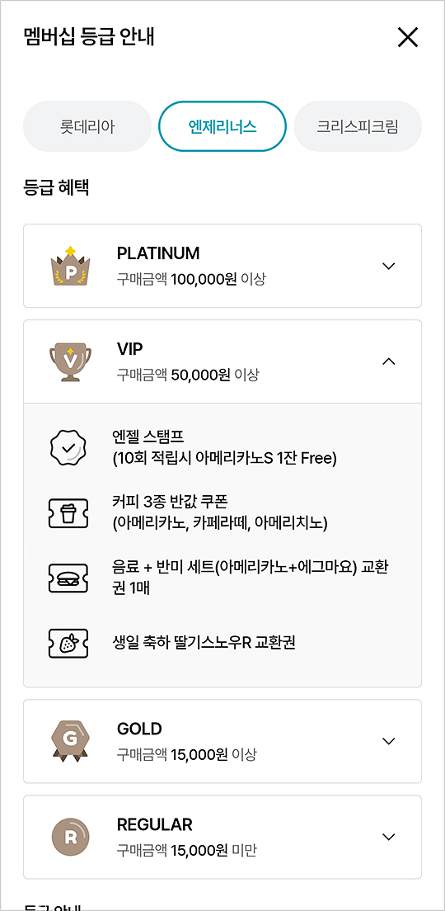Screen dimensions: 445x911
Task: Click the strawberry birthday voucher icon
Action: tap(69, 643)
